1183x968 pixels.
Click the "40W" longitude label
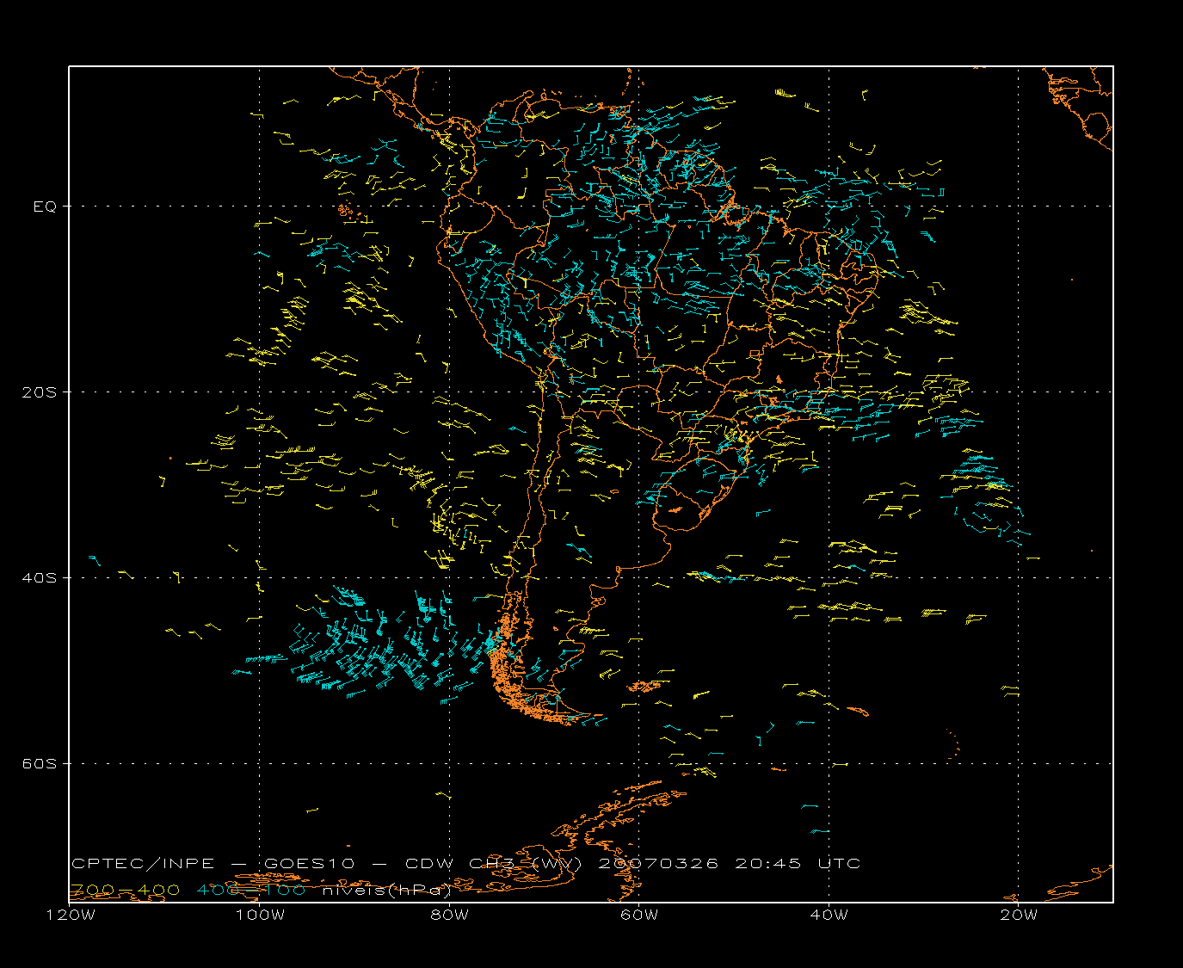[x=829, y=915]
